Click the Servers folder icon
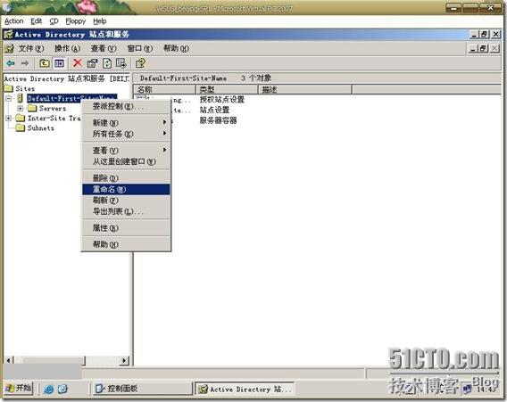This screenshot has width=507, height=402. click(x=32, y=108)
